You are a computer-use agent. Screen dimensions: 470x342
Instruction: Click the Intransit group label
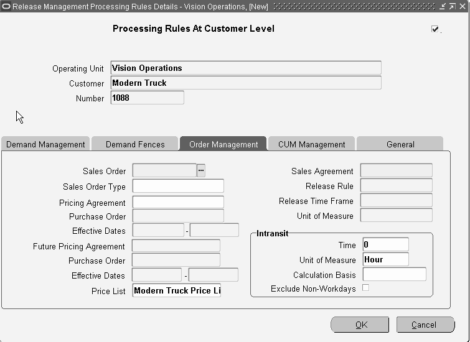[272, 234]
